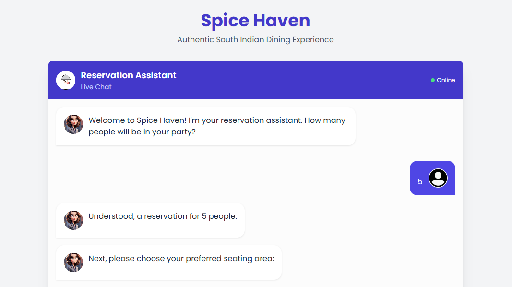Viewport: 512px width, 287px height.
Task: Click assistant avatar next to seating area message
Action: [73, 263]
